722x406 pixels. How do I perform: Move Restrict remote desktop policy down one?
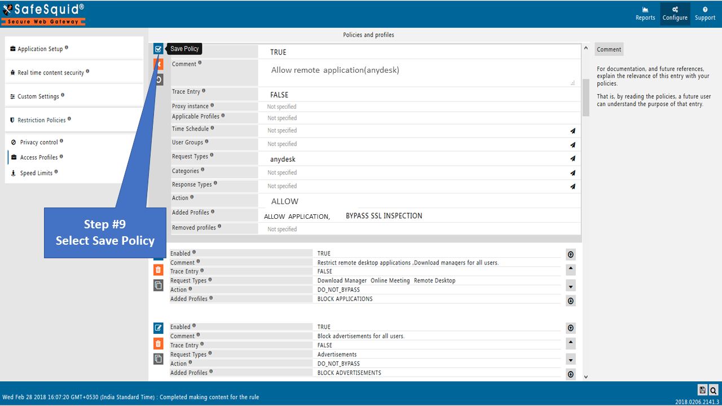[571, 286]
